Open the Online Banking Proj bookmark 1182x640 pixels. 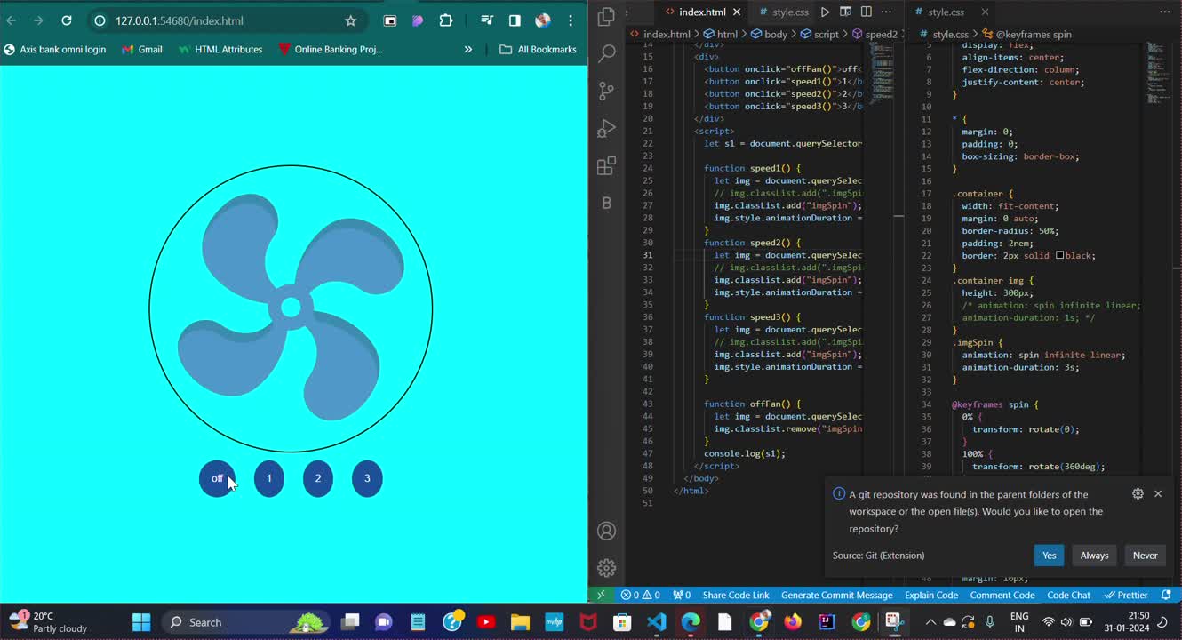click(331, 50)
